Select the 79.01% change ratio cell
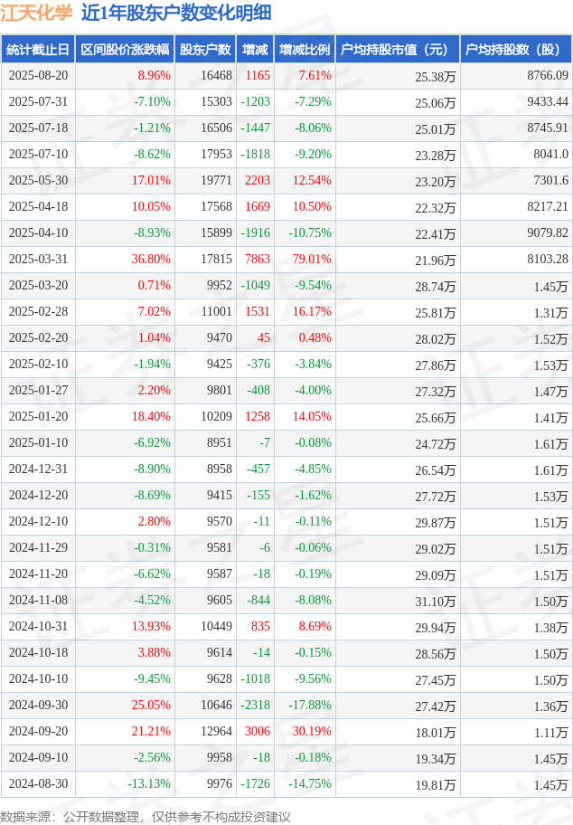This screenshot has height=825, width=573. (312, 259)
